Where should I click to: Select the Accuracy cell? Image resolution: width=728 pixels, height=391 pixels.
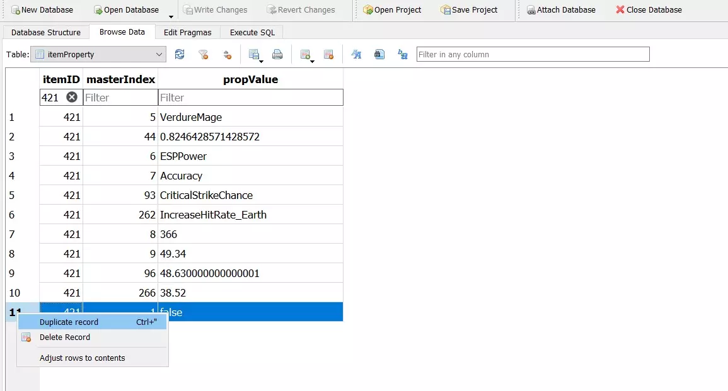[x=251, y=176]
